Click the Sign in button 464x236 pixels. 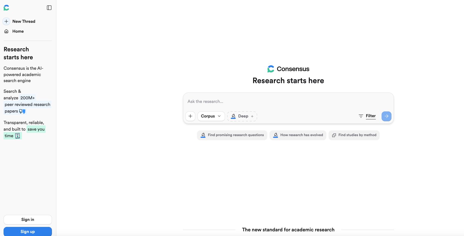28,220
